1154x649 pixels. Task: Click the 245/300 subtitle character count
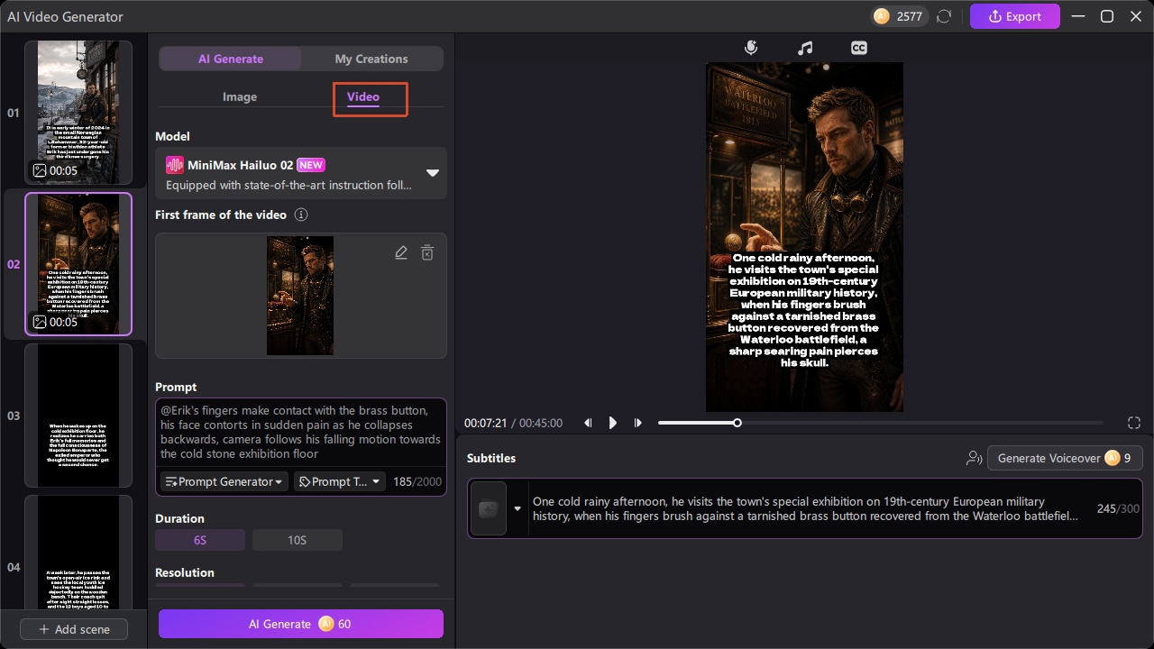pyautogui.click(x=1119, y=508)
